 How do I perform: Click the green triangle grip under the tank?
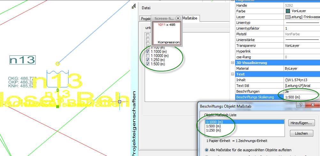tap(57, 89)
